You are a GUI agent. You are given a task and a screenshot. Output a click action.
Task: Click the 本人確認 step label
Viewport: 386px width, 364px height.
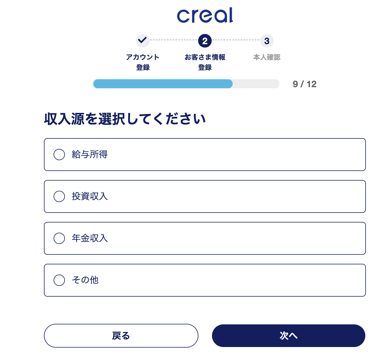pyautogui.click(x=267, y=57)
